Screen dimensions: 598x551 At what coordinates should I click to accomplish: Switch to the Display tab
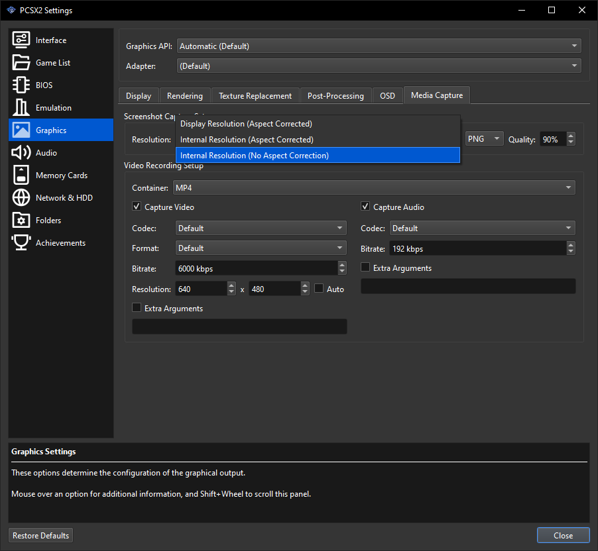pos(139,95)
